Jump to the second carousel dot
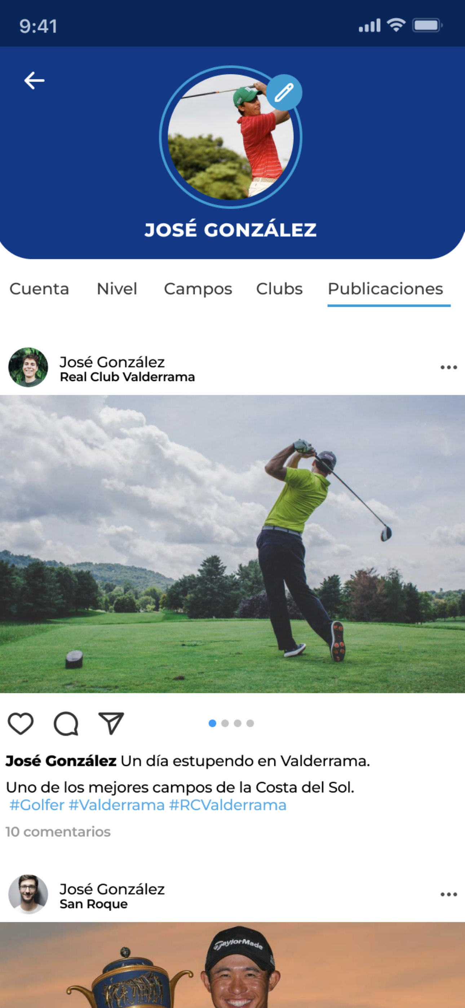Viewport: 465px width, 1008px height. click(x=225, y=724)
